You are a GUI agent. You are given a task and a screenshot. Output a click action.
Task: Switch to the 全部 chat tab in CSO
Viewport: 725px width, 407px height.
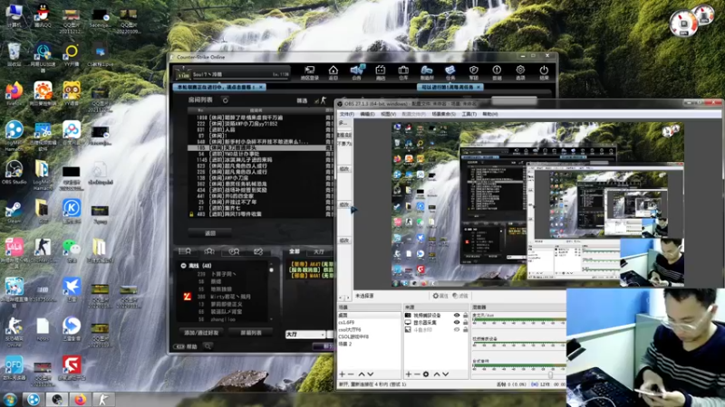(295, 252)
